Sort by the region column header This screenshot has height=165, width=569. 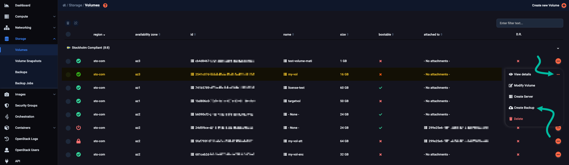(99, 35)
